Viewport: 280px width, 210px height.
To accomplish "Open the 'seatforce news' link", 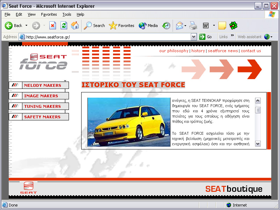I will click(223, 51).
